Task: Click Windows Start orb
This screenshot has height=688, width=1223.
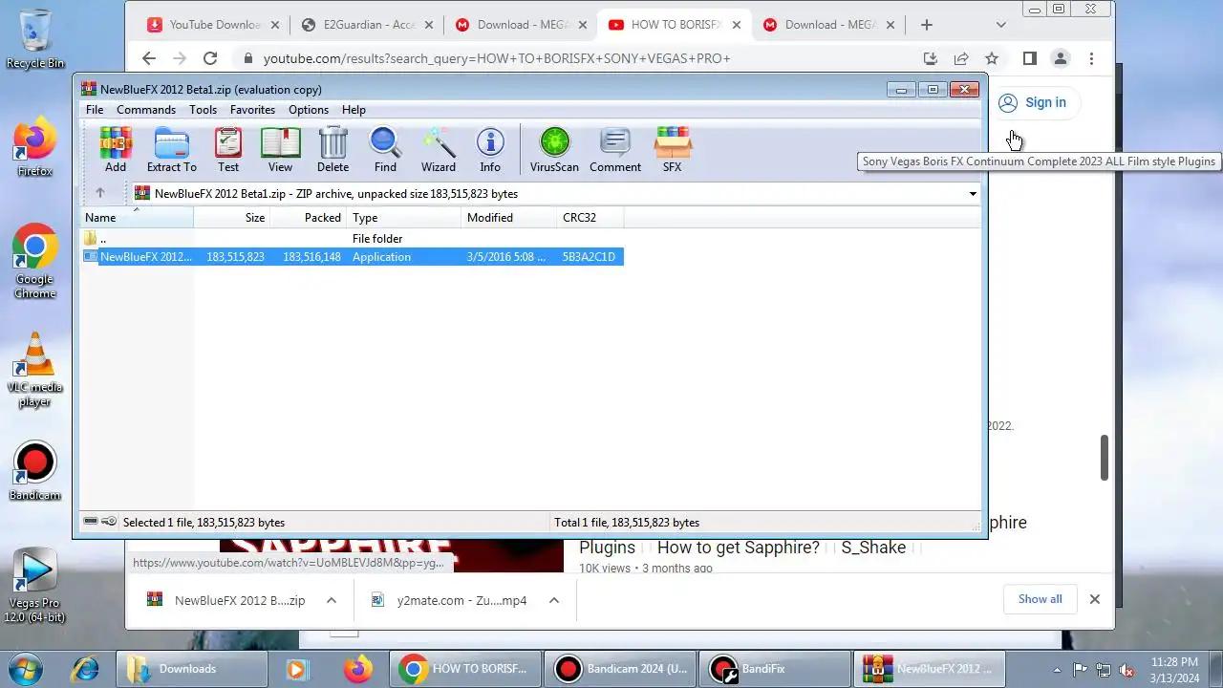Action: coord(24,669)
